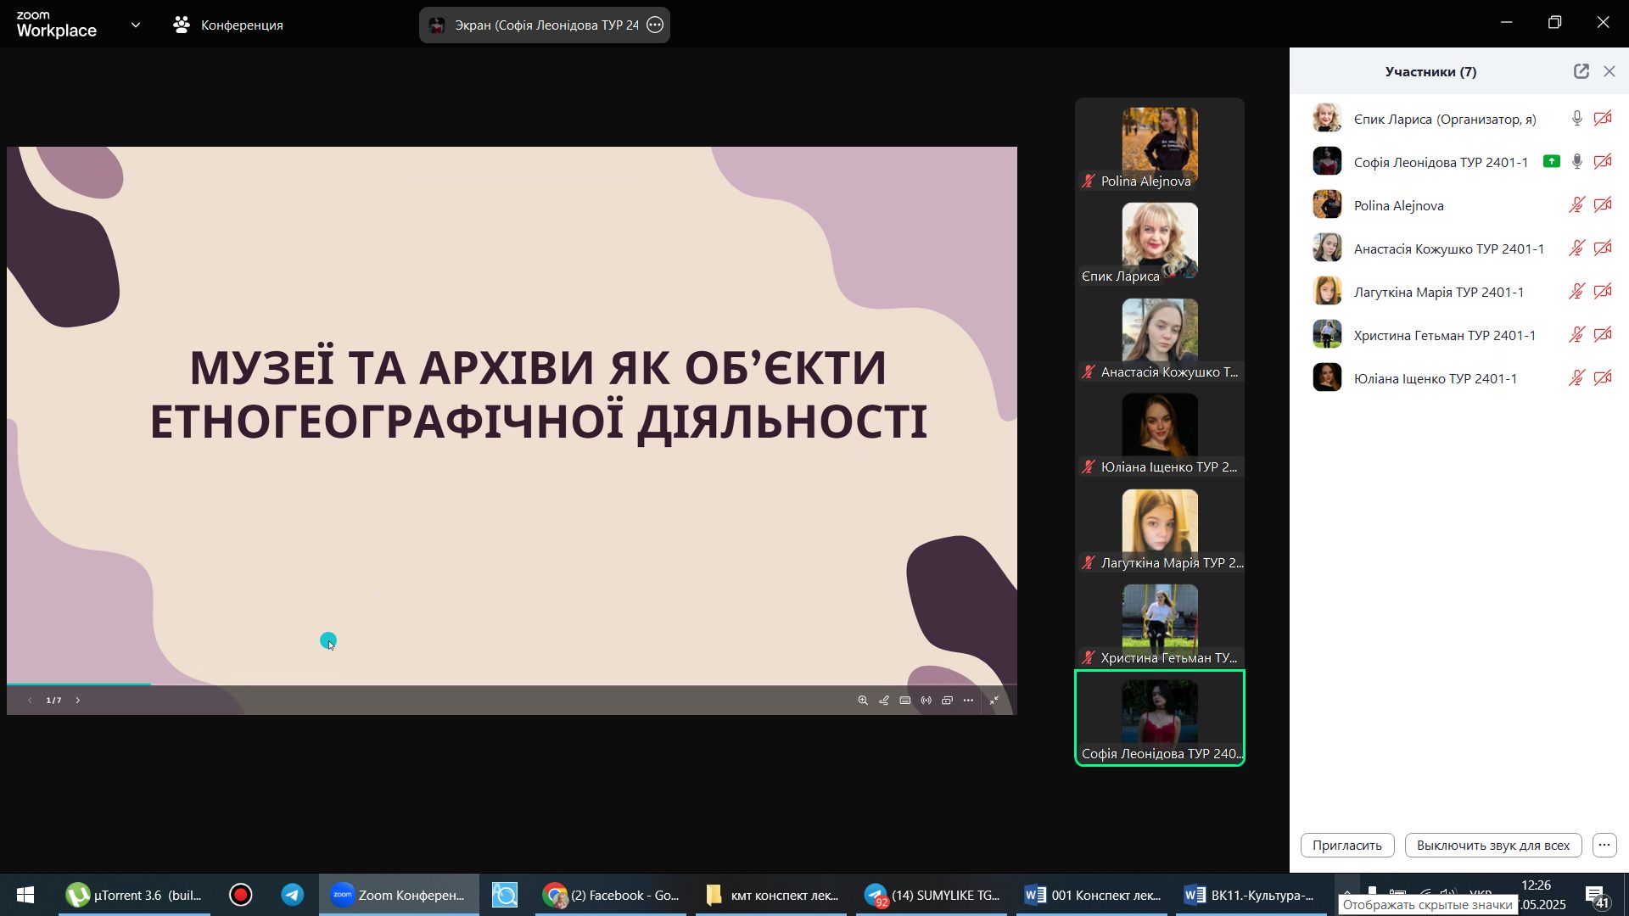Click the Пригласить button
The height and width of the screenshot is (916, 1629).
tap(1347, 846)
